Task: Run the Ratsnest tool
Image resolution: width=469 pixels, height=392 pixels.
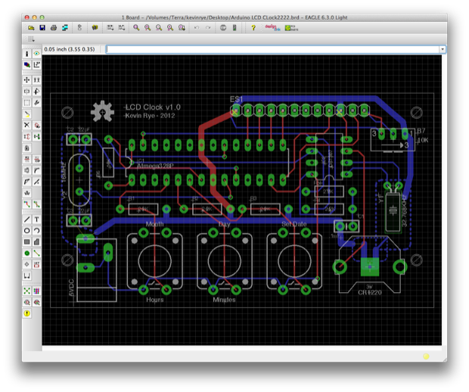Action: pyautogui.click(x=27, y=291)
